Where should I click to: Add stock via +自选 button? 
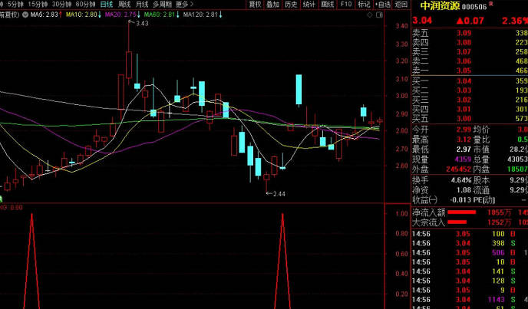pyautogui.click(x=383, y=5)
